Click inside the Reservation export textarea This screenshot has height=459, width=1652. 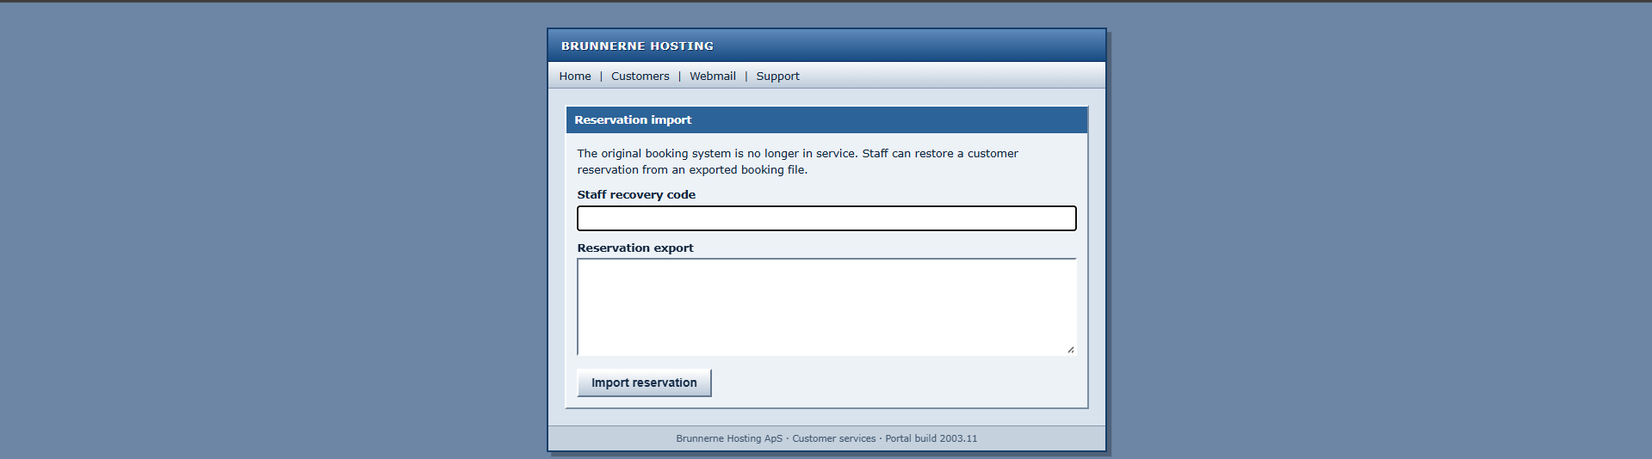point(826,307)
